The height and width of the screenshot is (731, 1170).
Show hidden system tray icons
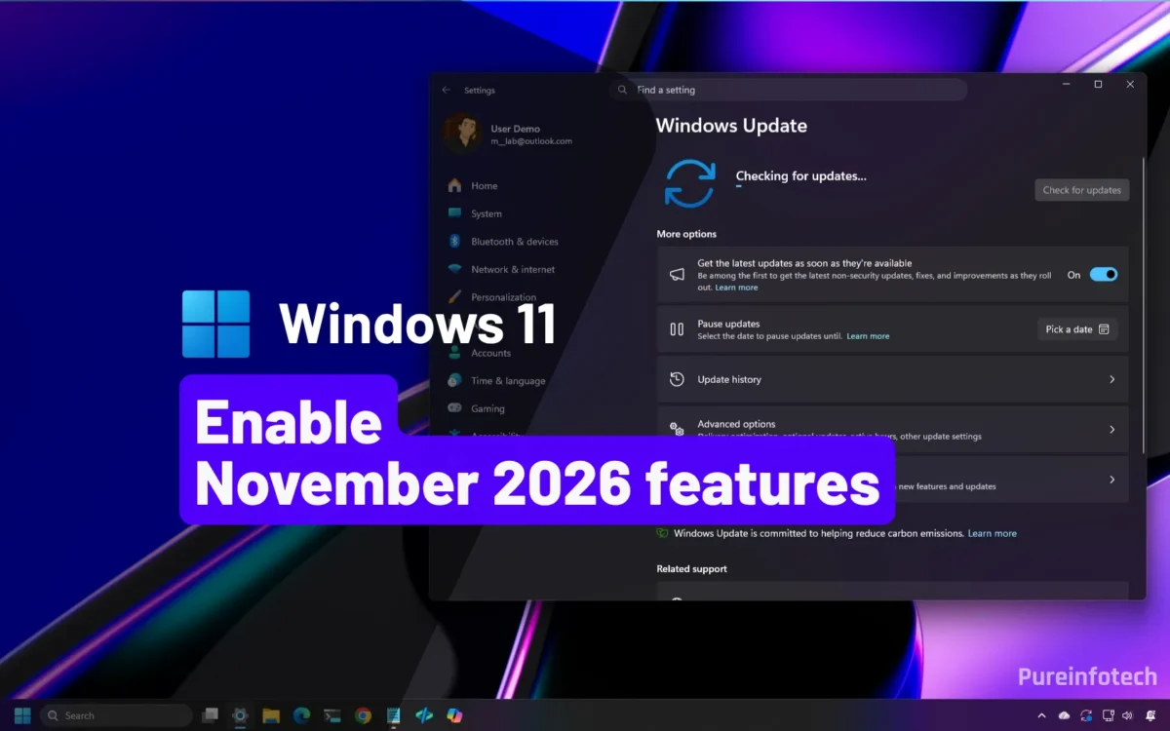[1041, 715]
